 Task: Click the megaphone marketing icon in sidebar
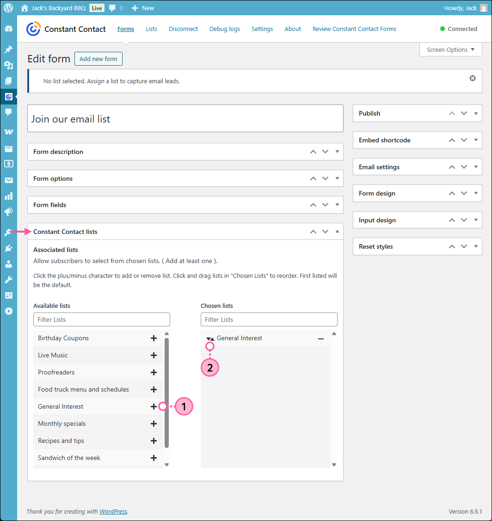click(8, 212)
